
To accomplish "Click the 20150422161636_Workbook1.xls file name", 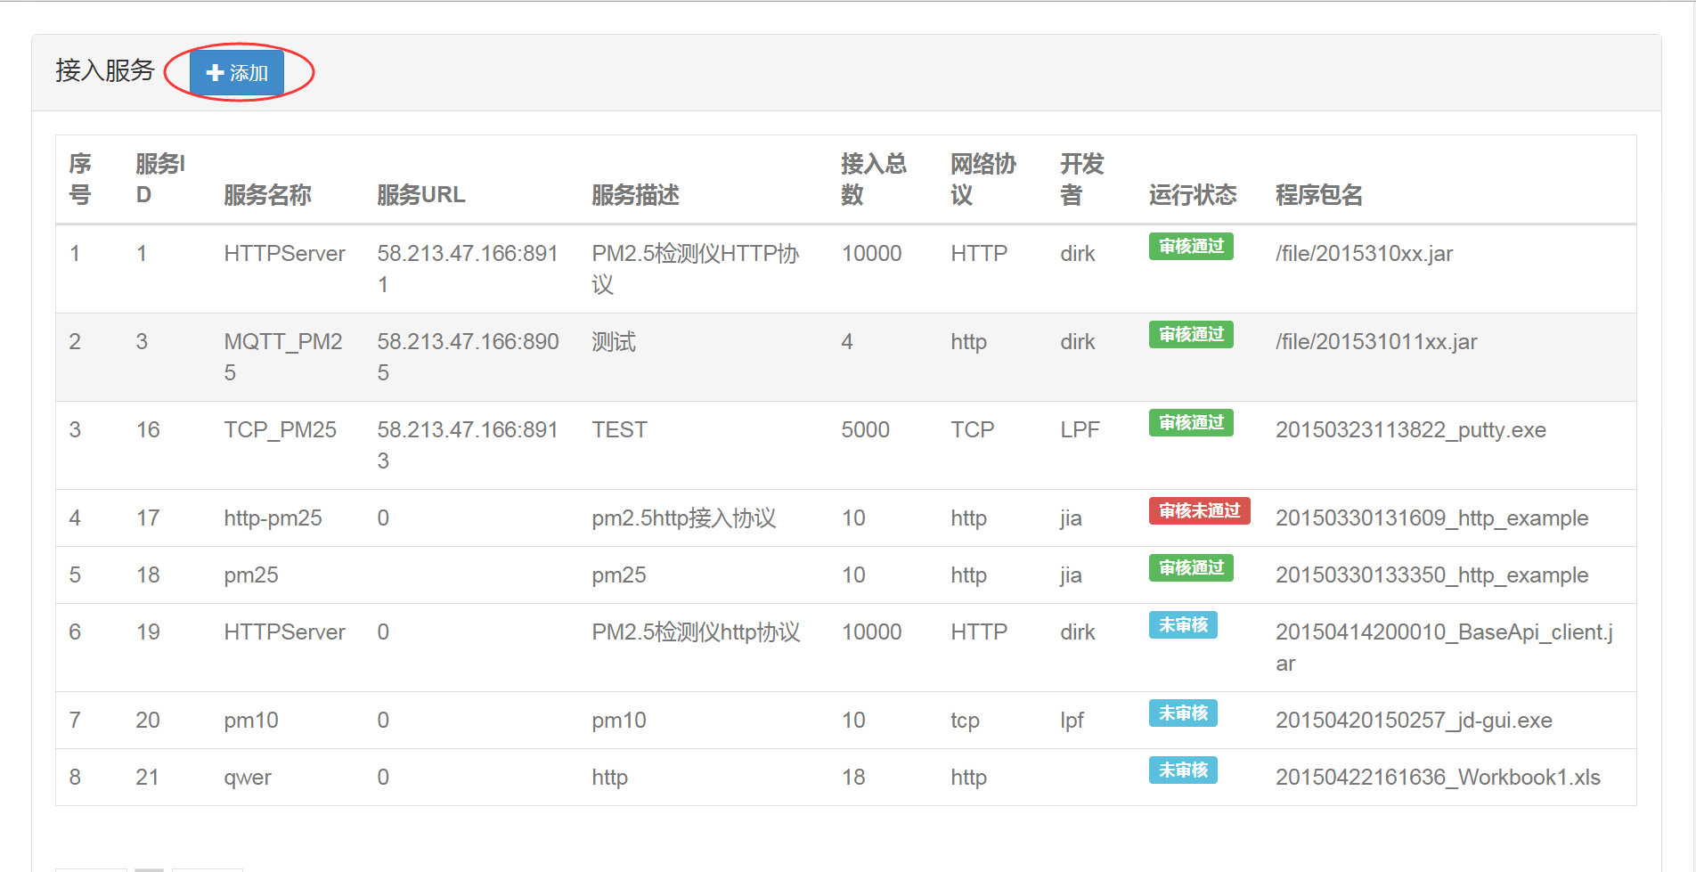I will click(x=1437, y=778).
